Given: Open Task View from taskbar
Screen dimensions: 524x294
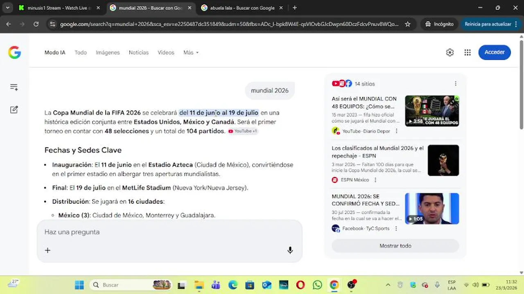Looking at the screenshot, I should pos(182,285).
